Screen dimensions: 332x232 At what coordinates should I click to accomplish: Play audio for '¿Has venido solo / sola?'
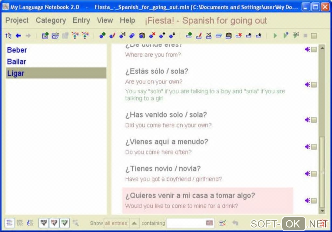307,120
